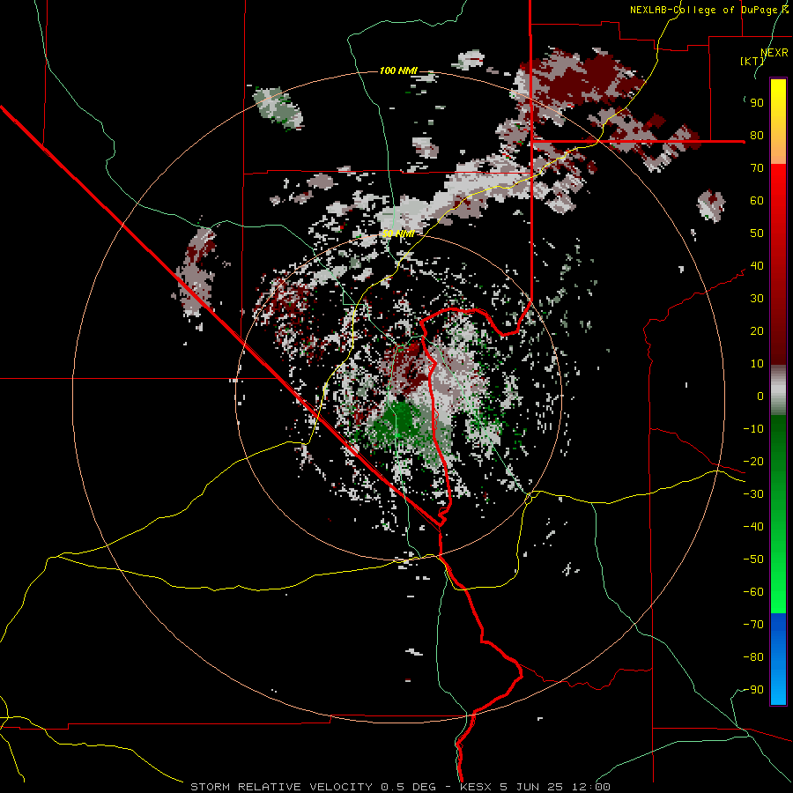Click the positive 30 value on velocity scale

click(757, 299)
